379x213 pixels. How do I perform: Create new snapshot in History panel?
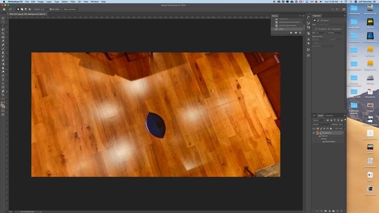pyautogui.click(x=296, y=33)
